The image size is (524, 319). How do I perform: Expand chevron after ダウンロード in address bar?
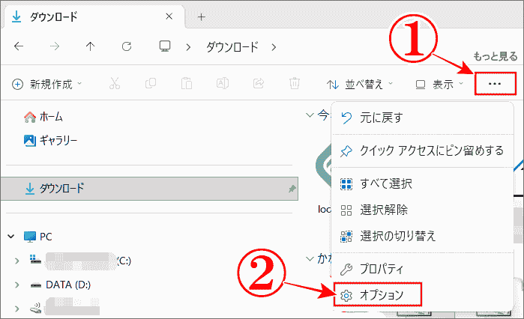click(274, 47)
